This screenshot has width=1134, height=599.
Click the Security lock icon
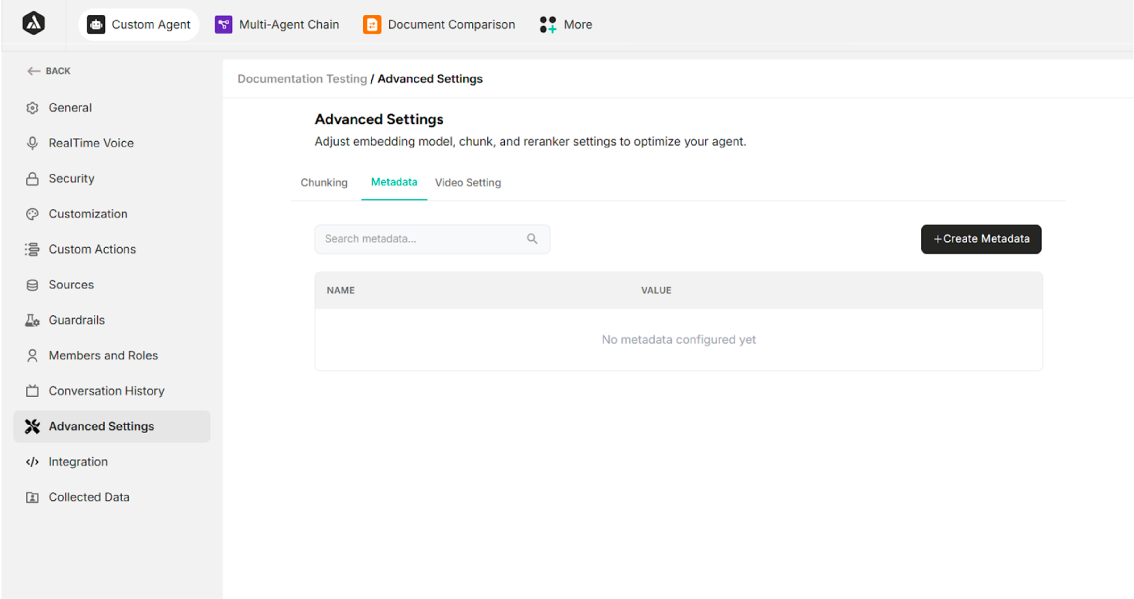point(33,178)
